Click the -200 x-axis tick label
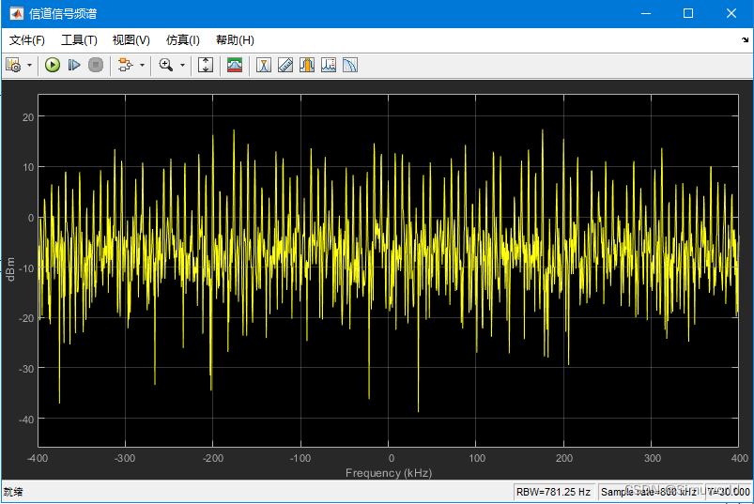Screen dimensions: 754x504 pos(212,458)
